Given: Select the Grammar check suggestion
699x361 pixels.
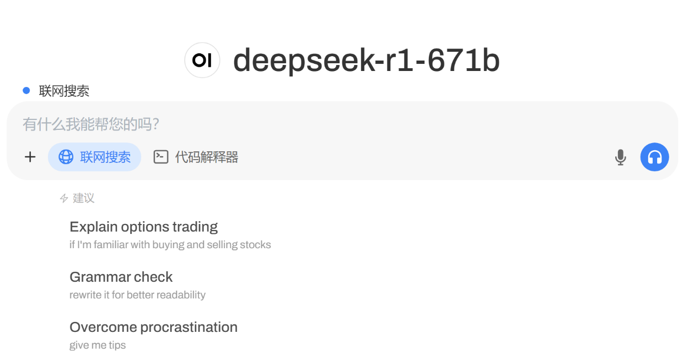Looking at the screenshot, I should [121, 277].
